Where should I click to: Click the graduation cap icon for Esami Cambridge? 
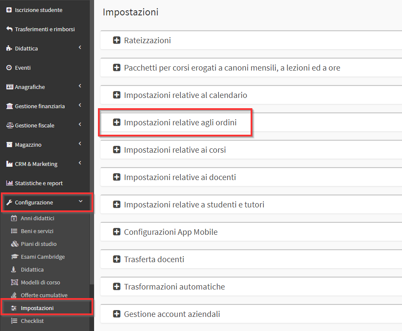pos(15,257)
